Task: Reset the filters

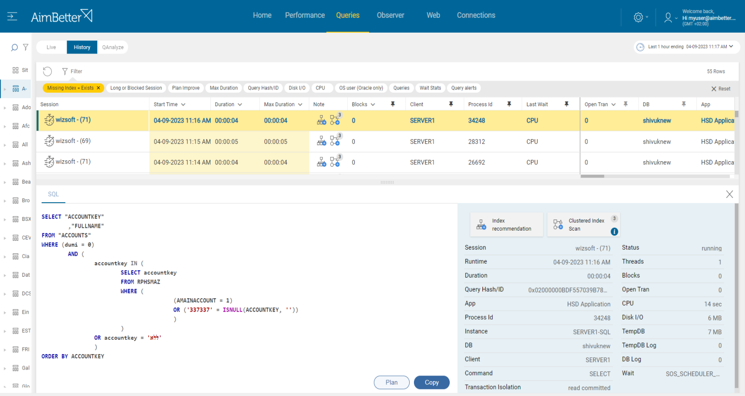Action: tap(720, 89)
